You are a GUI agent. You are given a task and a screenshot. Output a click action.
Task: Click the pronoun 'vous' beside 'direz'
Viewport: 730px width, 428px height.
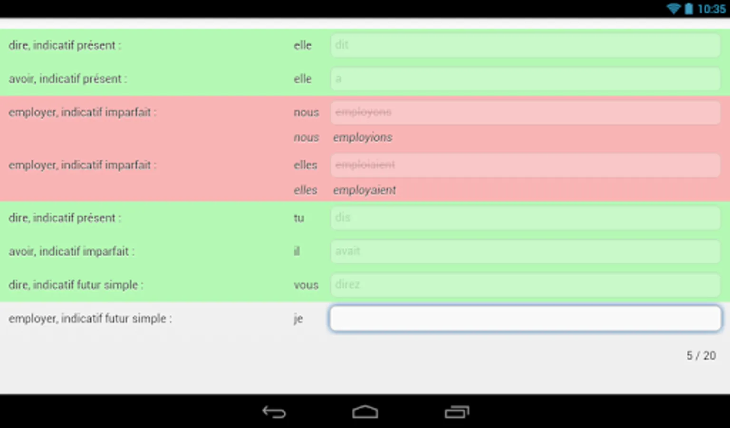coord(306,285)
